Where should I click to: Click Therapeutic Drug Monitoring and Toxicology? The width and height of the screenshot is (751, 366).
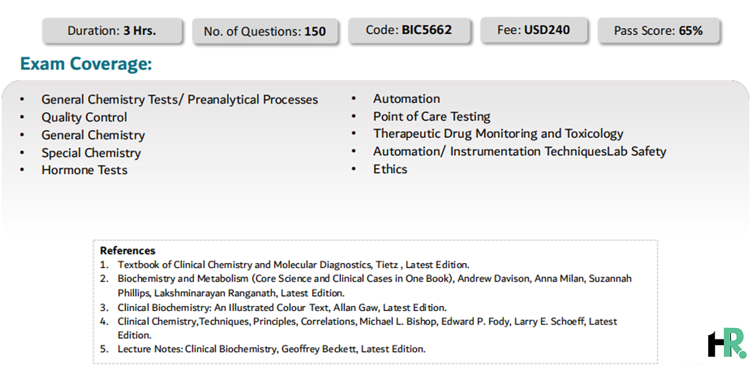(498, 134)
